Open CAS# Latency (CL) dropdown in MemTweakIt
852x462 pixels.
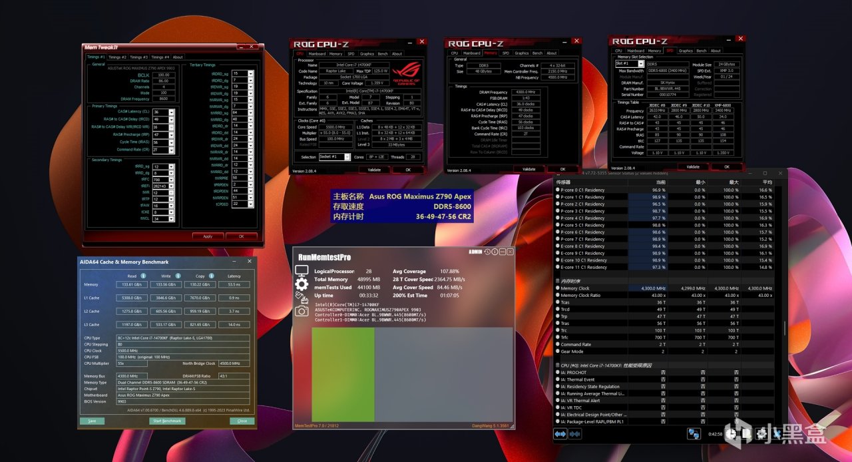[x=172, y=112]
